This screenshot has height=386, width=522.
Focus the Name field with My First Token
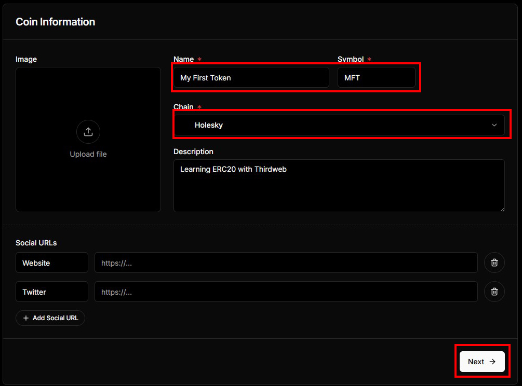(x=251, y=77)
